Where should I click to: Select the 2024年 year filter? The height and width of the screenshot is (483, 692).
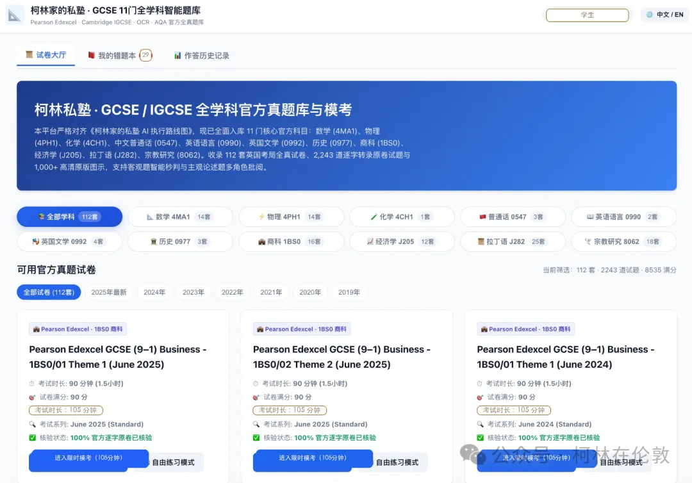154,292
